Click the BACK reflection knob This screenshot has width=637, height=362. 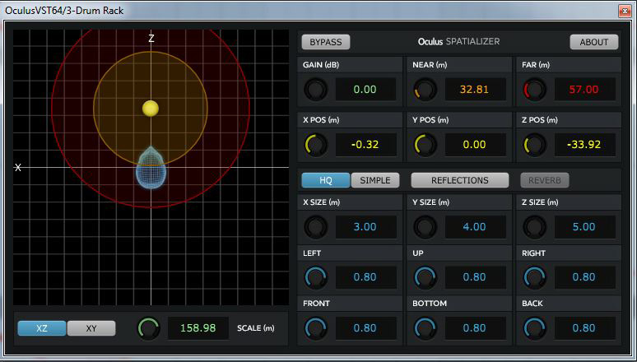535,328
